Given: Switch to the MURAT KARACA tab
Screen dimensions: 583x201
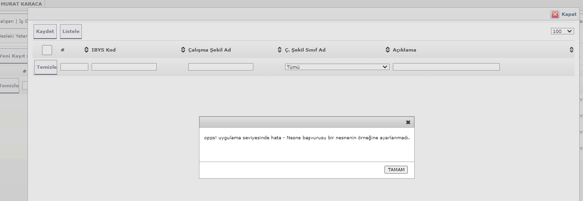Looking at the screenshot, I should click(x=22, y=4).
